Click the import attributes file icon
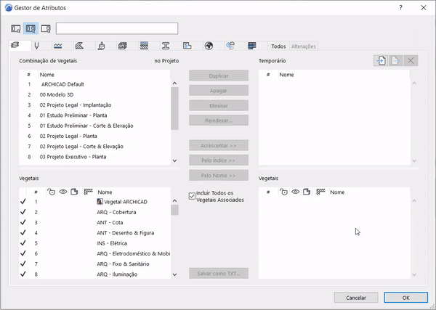Image resolution: width=436 pixels, height=310 pixels. pyautogui.click(x=381, y=60)
